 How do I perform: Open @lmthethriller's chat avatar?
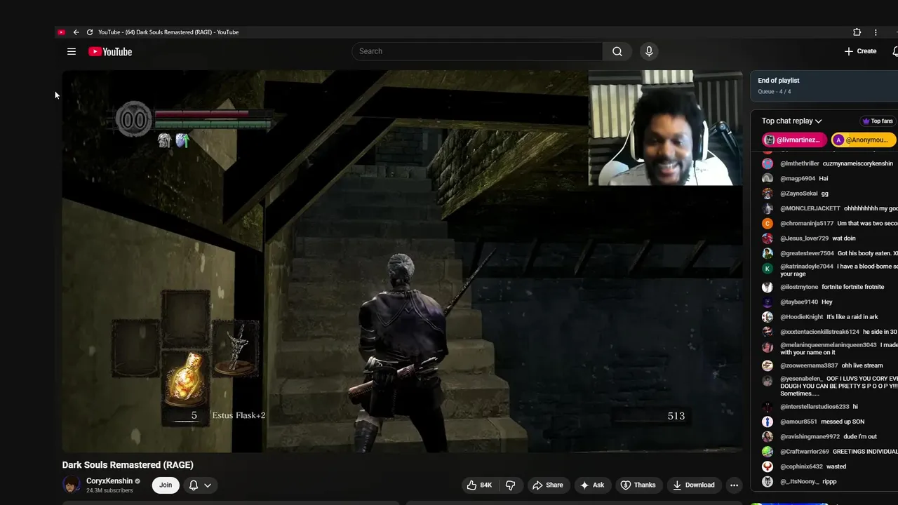click(768, 163)
